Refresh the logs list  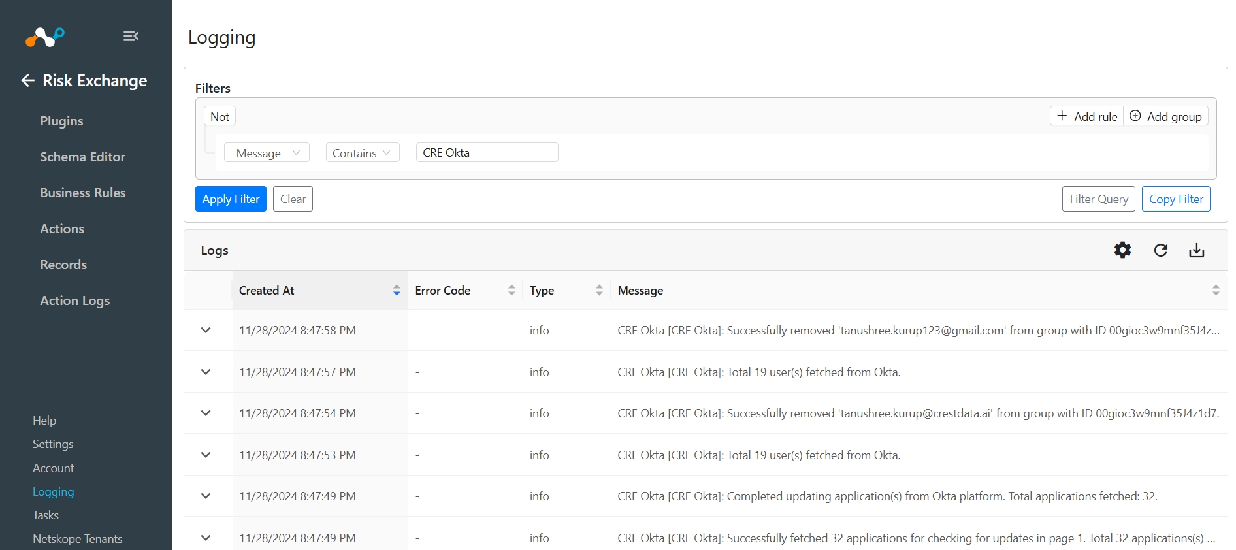click(1160, 250)
